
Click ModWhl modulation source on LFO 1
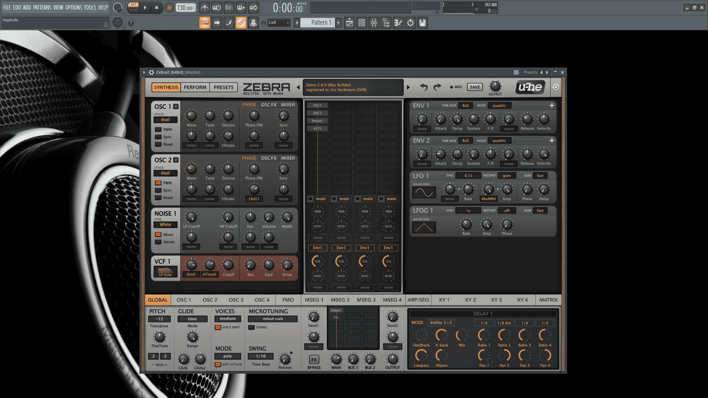(x=489, y=199)
